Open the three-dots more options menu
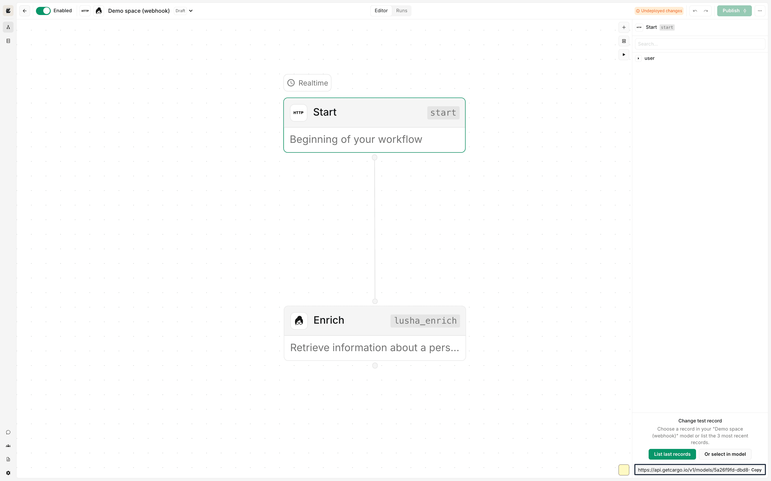This screenshot has width=771, height=481. (x=760, y=10)
